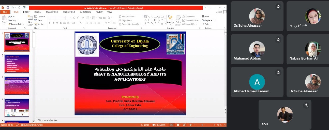The image size is (329, 130).
Task: Open the Section dropdown
Action: (x=40, y=24)
